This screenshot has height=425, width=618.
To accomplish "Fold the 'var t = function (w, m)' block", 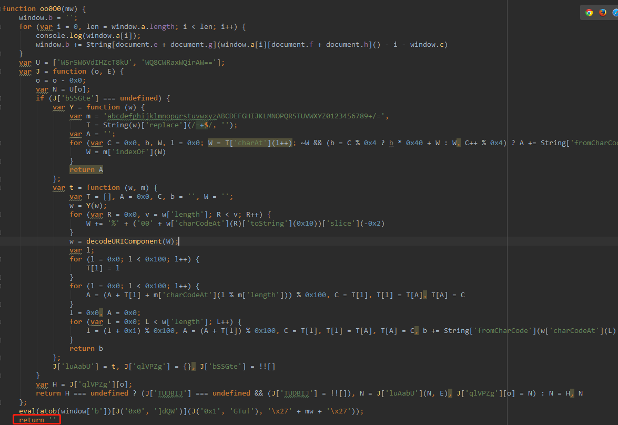I will click(2, 188).
